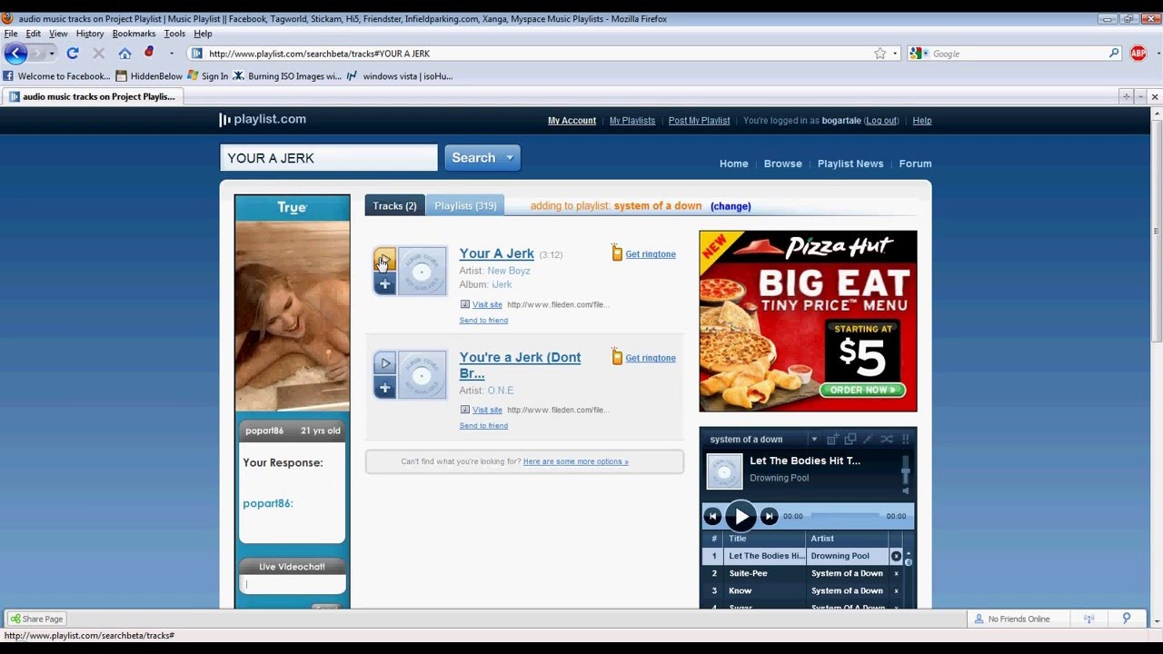Open the Tools menu
1163x654 pixels.
pos(174,34)
